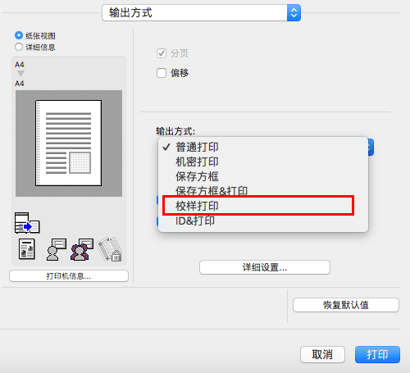Click the 打印机信息... button
The width and height of the screenshot is (410, 373).
[x=69, y=276]
